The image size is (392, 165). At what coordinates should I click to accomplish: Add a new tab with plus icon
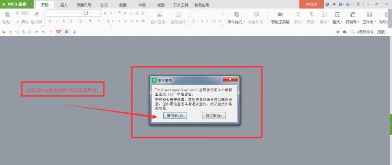click(x=75, y=32)
